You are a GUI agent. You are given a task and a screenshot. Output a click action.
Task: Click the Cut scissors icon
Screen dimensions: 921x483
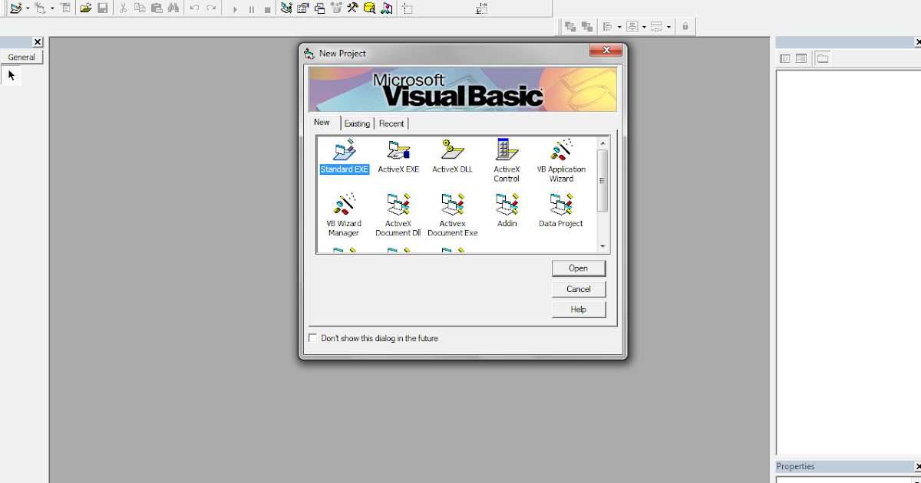[123, 8]
